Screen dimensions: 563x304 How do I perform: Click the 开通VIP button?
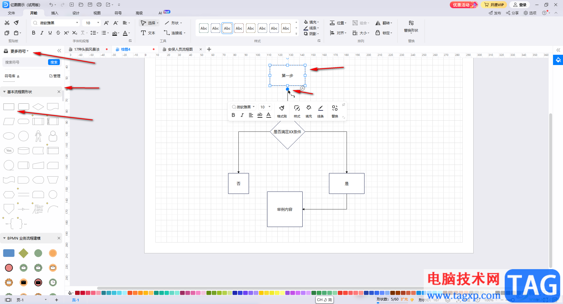(494, 5)
